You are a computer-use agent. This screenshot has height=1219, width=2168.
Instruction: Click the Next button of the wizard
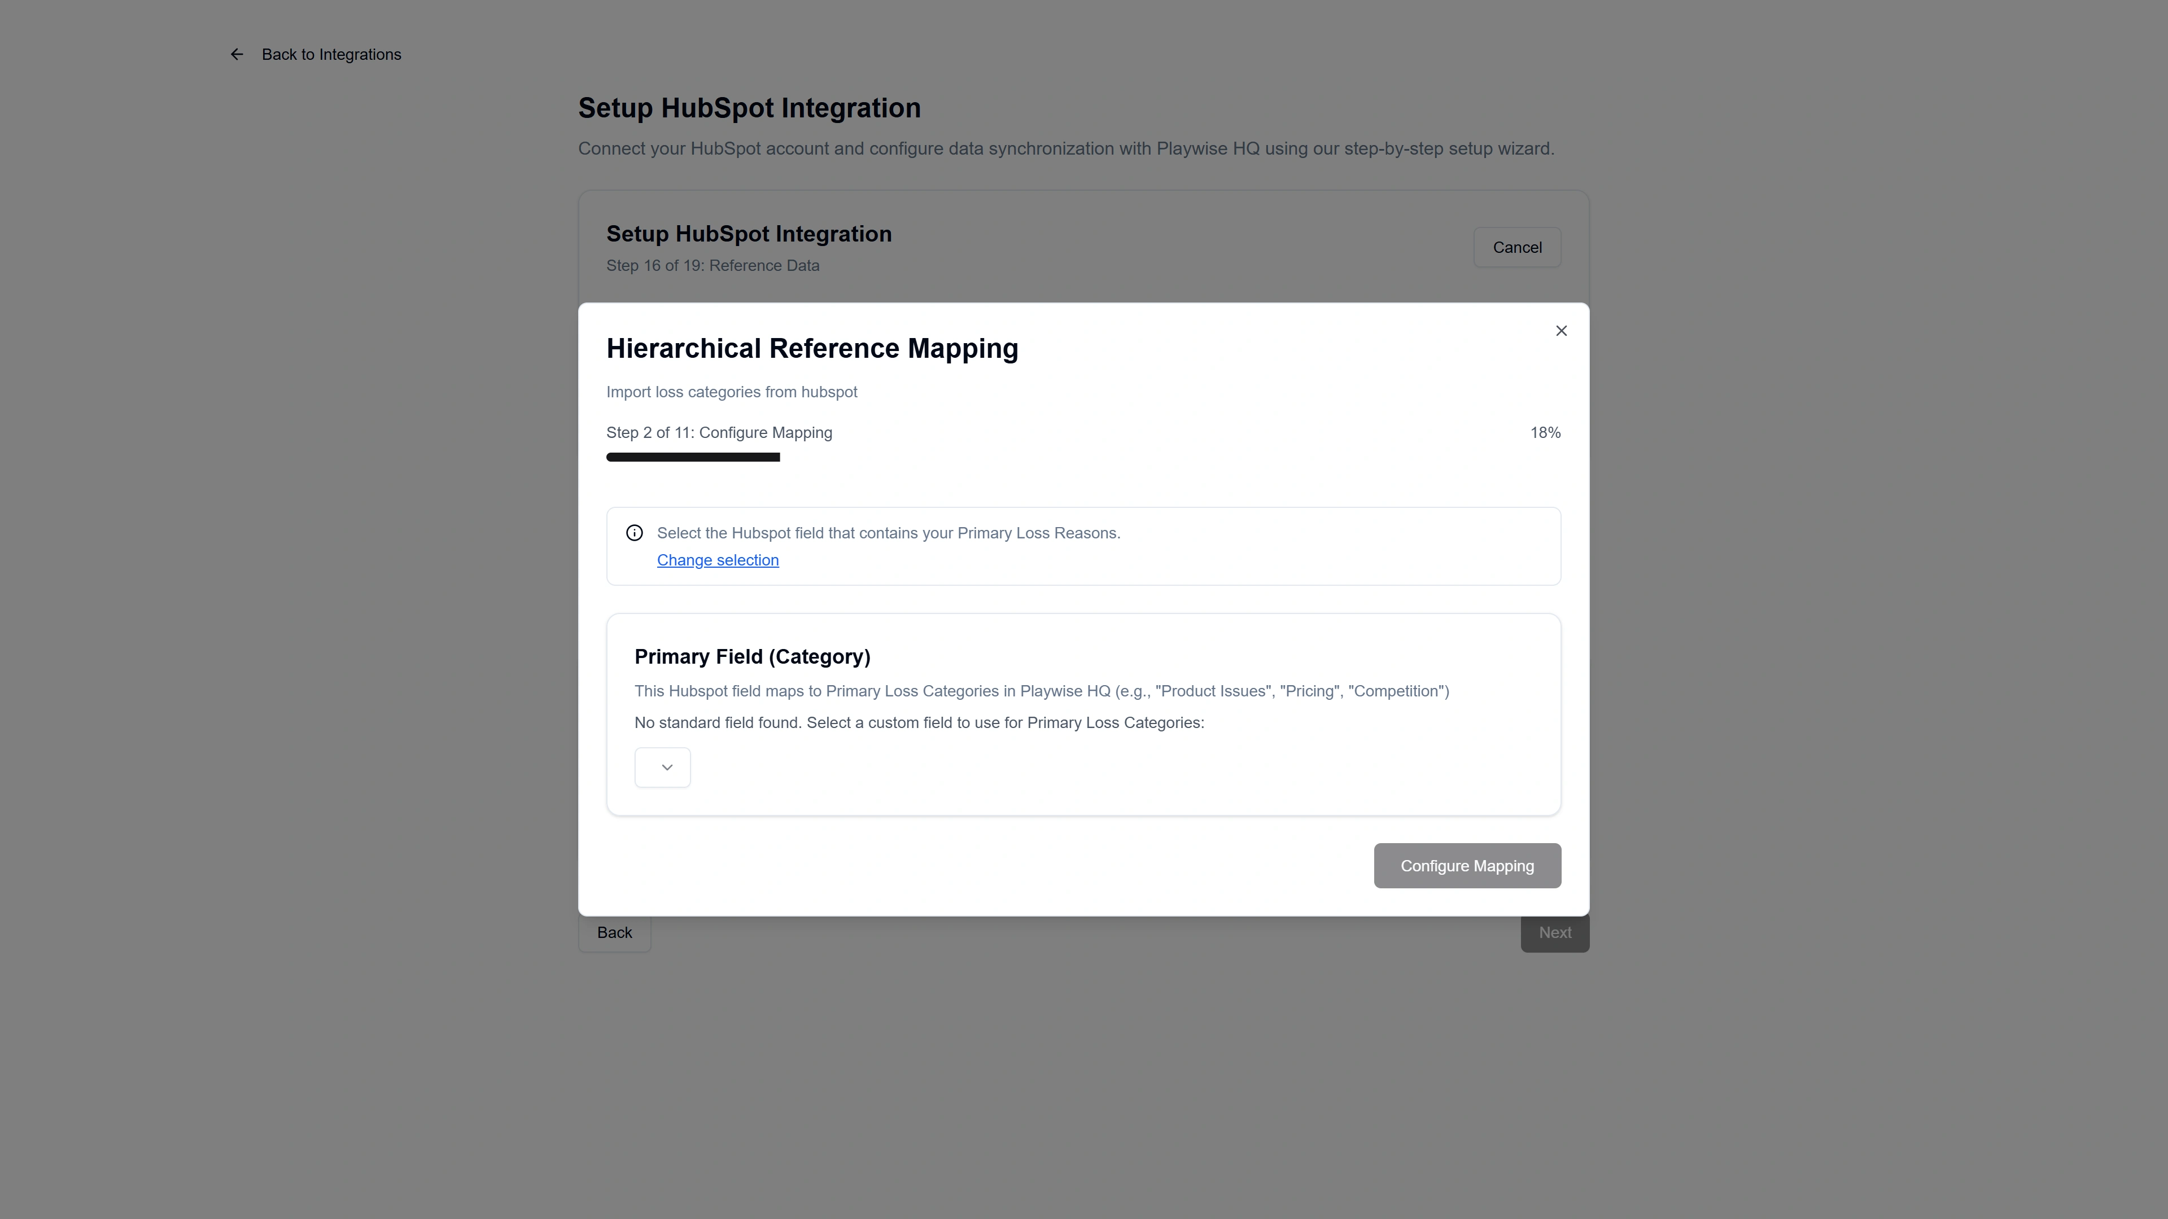(x=1554, y=933)
